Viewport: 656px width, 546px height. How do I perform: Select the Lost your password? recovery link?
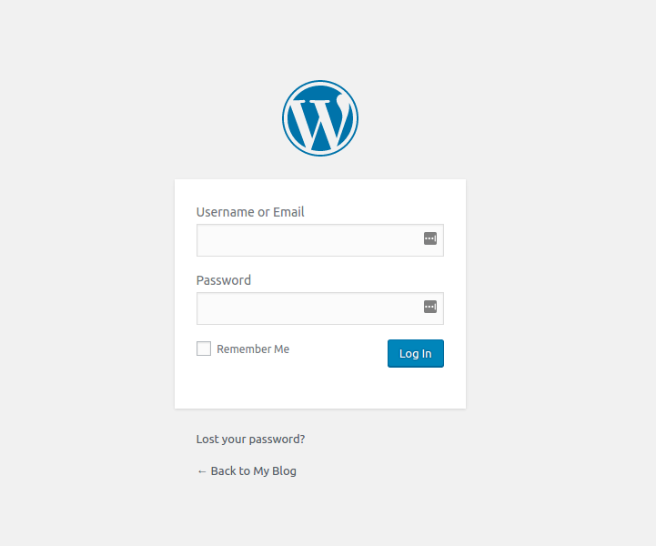point(250,439)
